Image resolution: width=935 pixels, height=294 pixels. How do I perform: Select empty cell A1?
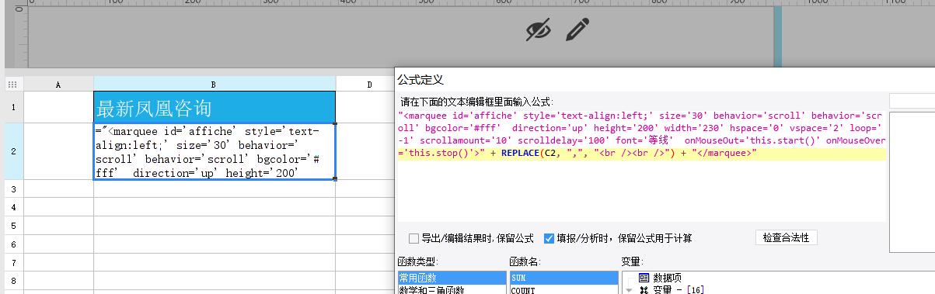tap(58, 107)
